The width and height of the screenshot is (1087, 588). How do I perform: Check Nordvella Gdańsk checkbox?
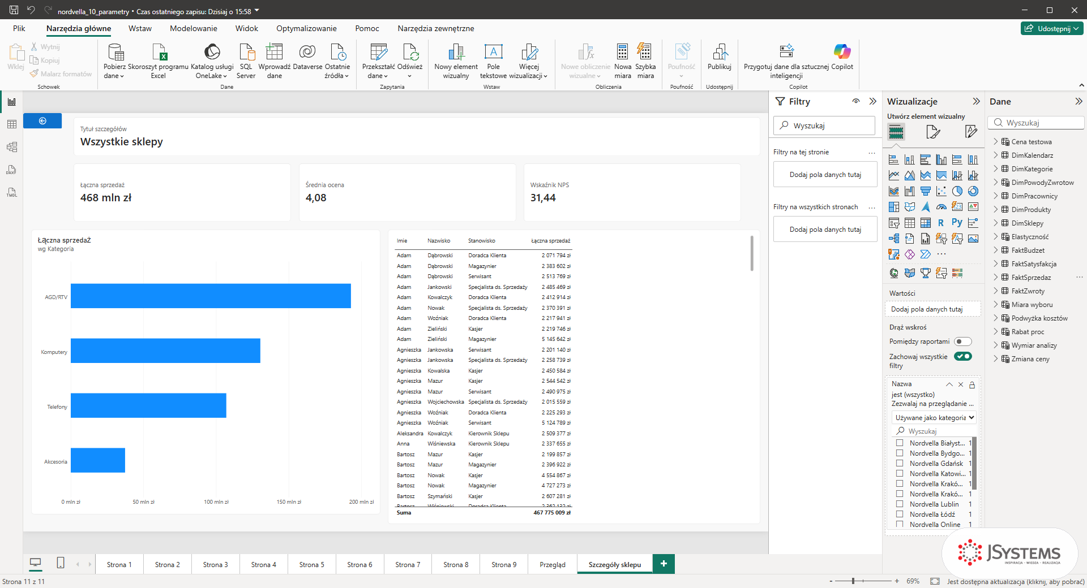pos(900,464)
